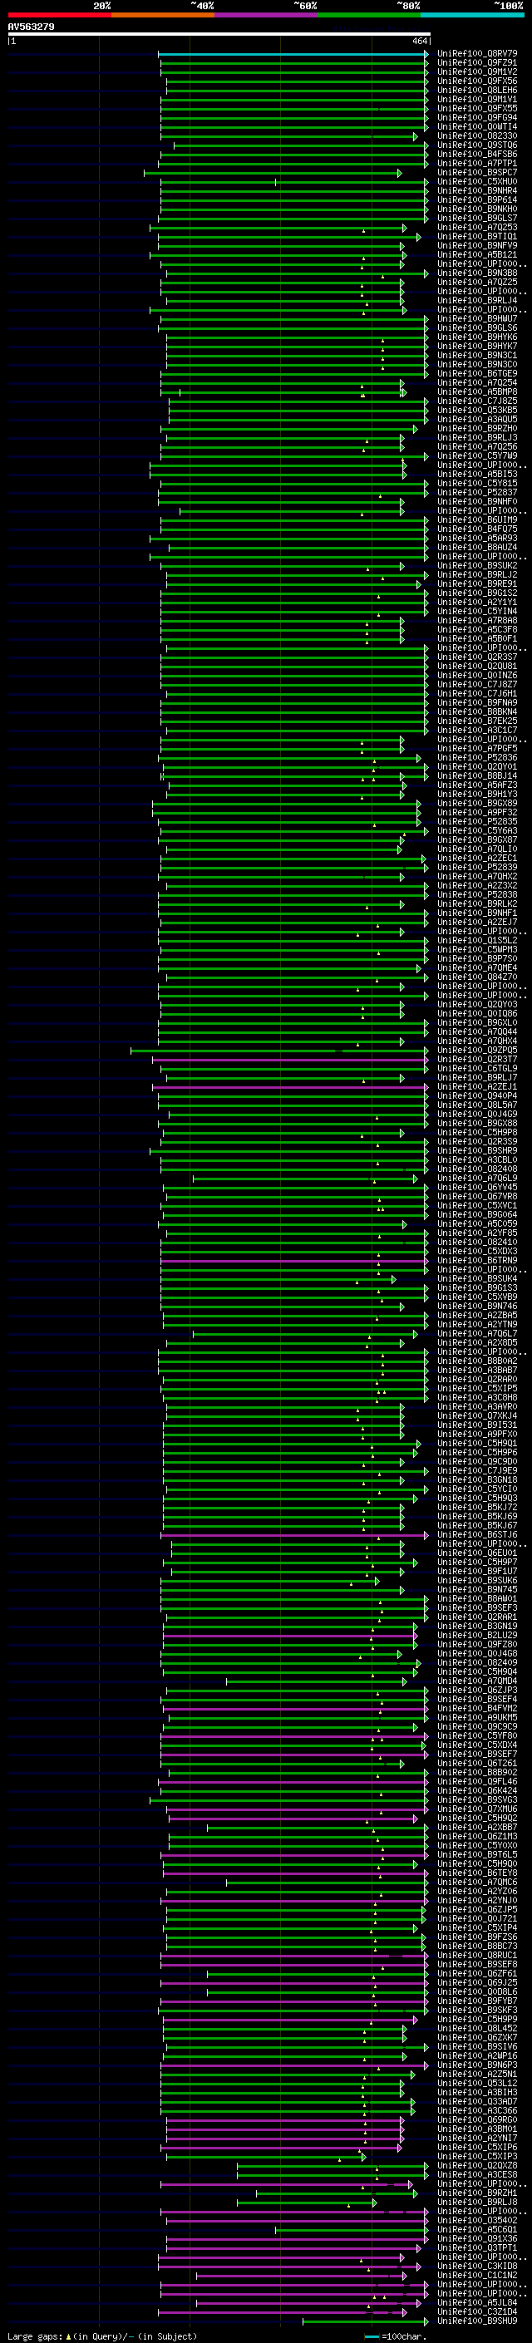Select the UniRef100_B9HWU7 label

coord(477,318)
